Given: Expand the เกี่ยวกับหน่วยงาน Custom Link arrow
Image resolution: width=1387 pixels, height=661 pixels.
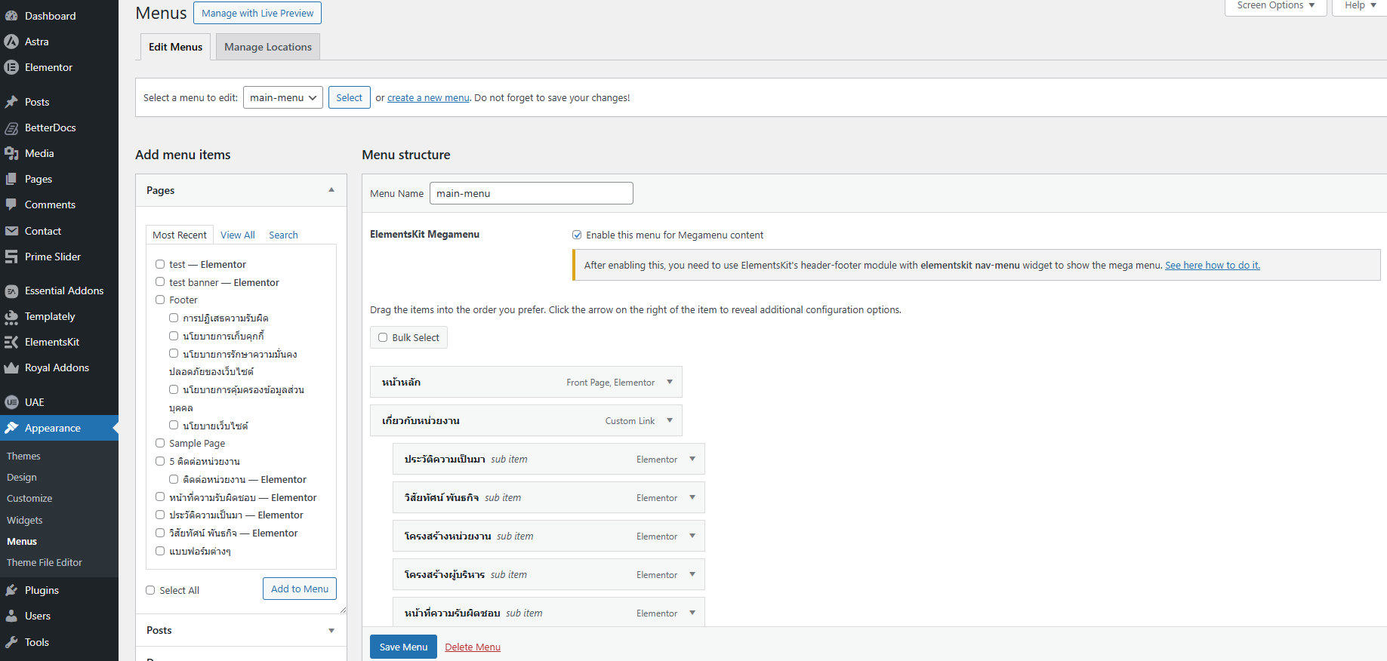Looking at the screenshot, I should [x=670, y=420].
